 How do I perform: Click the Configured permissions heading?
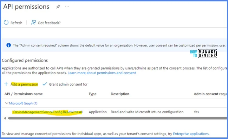(25, 60)
